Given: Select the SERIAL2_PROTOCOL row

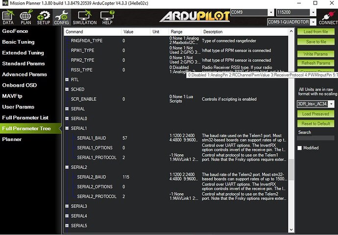Looking at the screenshot, I should 176,196.
